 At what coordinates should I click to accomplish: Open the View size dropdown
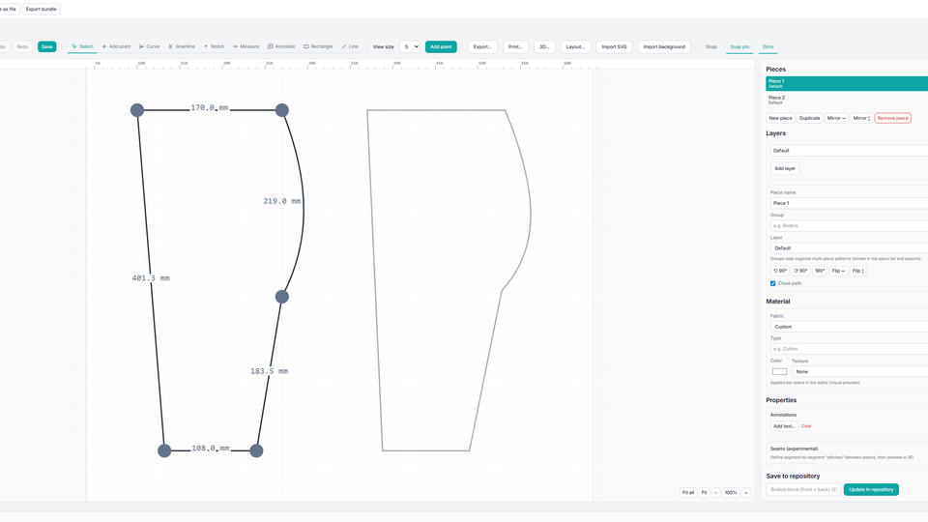tap(410, 46)
